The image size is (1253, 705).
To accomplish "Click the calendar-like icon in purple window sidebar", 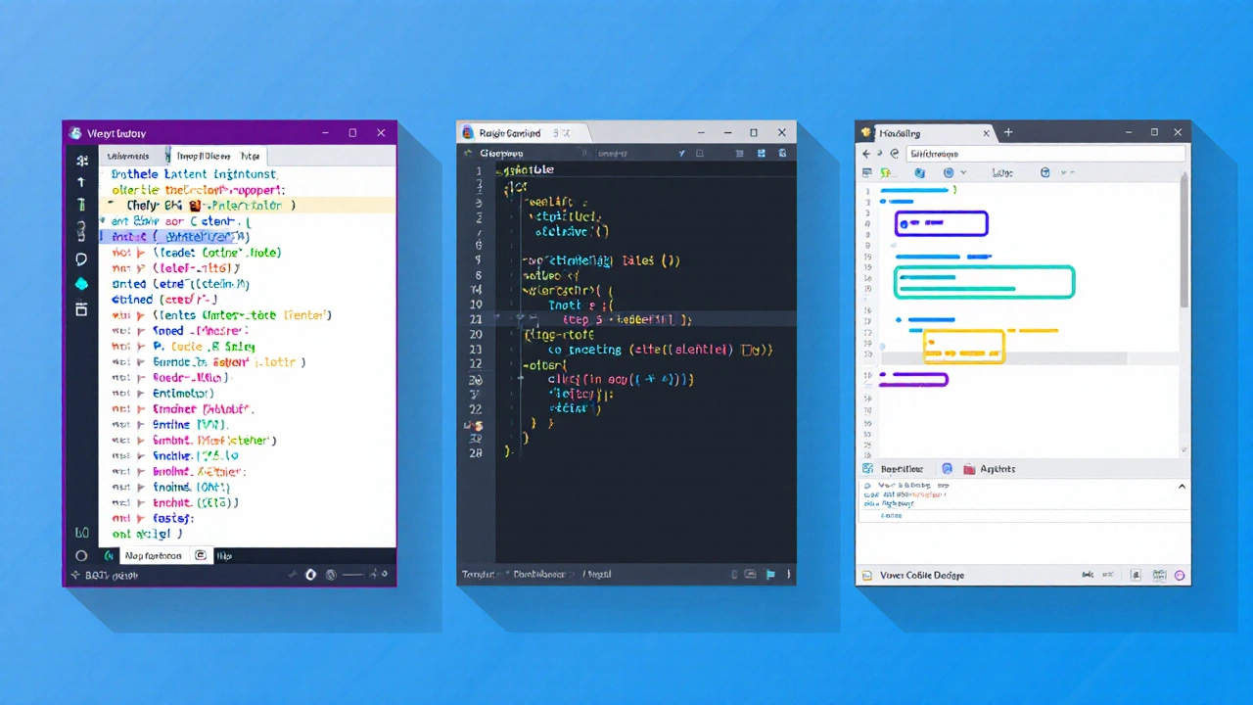I will 81,309.
